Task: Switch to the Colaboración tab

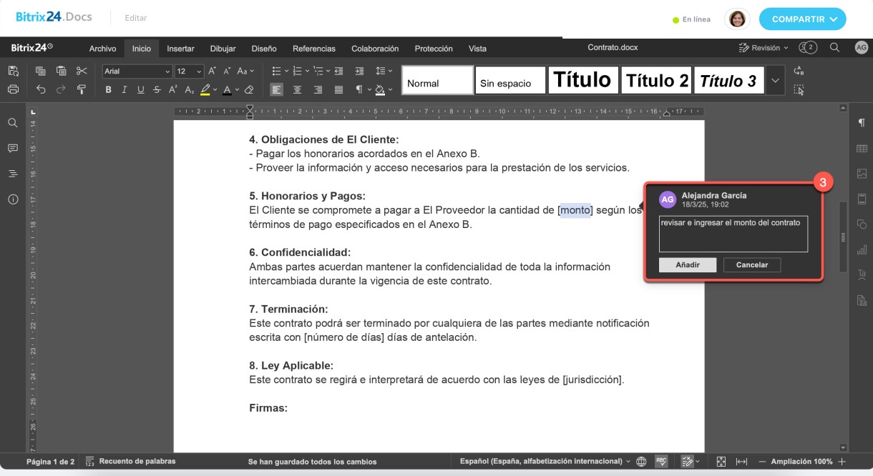Action: (375, 49)
